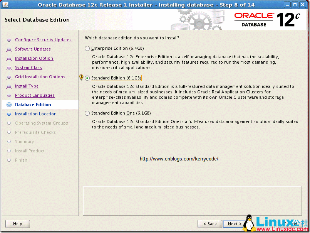
Task: Go to the System Class step
Action: click(x=28, y=68)
